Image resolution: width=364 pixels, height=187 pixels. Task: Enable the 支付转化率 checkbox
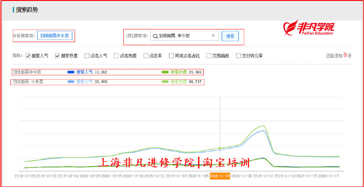pos(238,56)
